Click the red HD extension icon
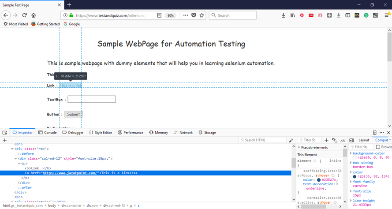Image resolution: width=392 pixels, height=209 pixels. (311, 15)
